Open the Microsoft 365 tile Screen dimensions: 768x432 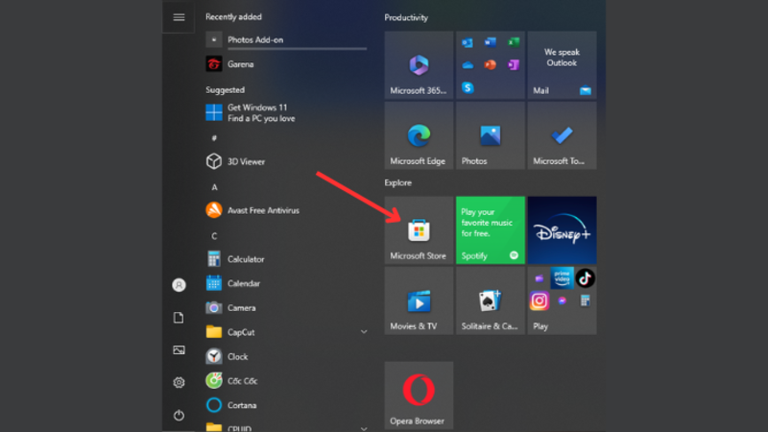(x=419, y=65)
